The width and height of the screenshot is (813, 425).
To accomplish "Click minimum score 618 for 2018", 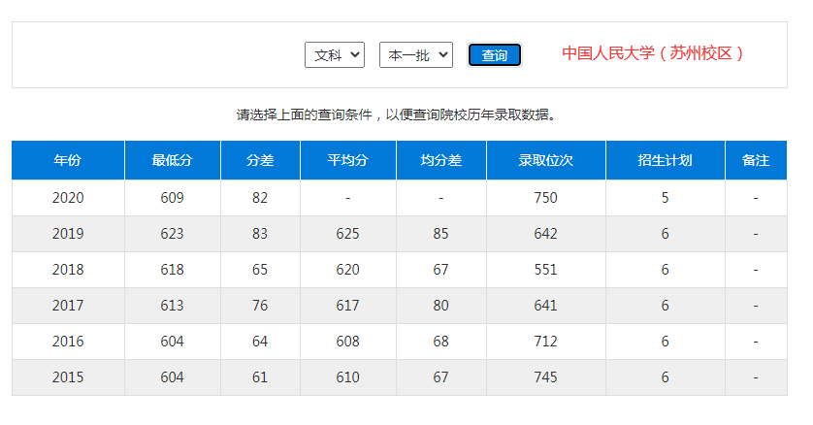I will tap(172, 270).
